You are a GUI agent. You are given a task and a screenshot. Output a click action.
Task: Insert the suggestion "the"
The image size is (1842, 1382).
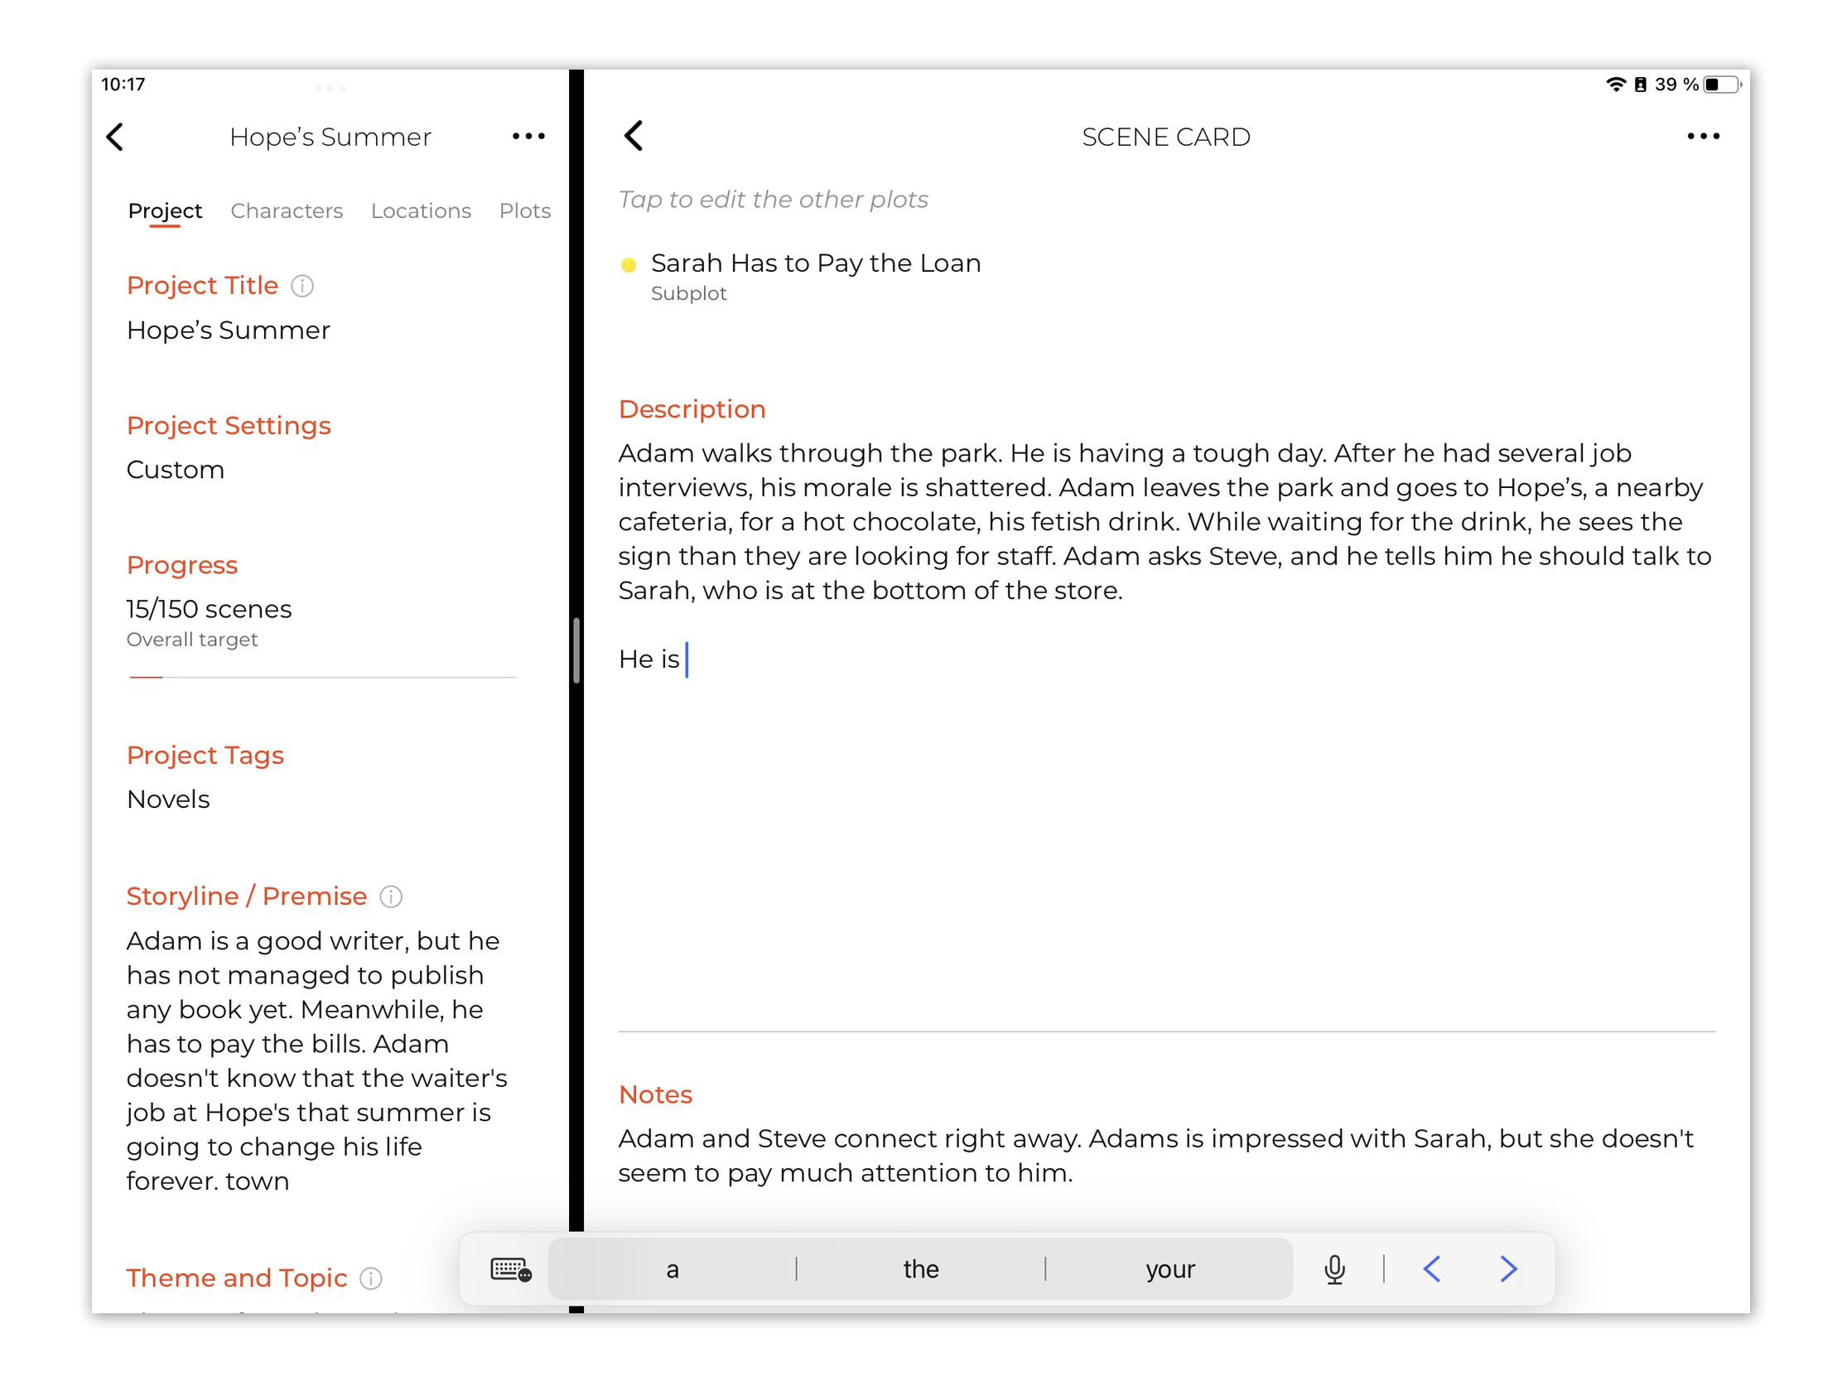click(920, 1268)
